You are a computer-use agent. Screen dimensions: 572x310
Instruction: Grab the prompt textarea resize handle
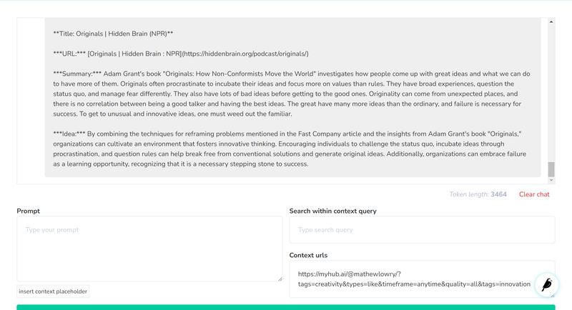point(280,279)
